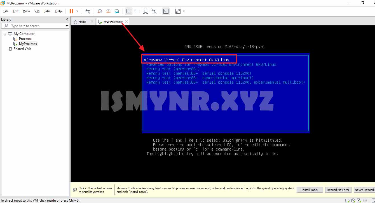Open the VM menu
This screenshot has height=203, width=375.
pos(37,11)
